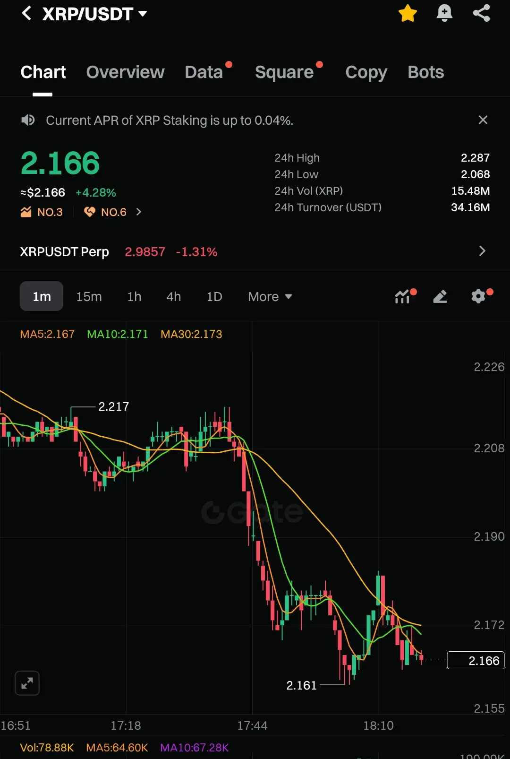Open the Data tab
The height and width of the screenshot is (759, 510).
click(x=204, y=72)
